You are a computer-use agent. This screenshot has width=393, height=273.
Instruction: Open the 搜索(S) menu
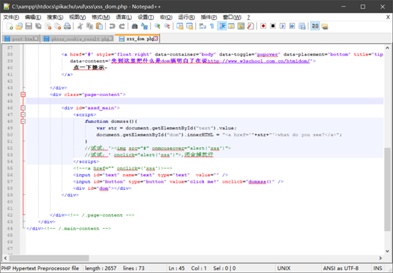click(55, 17)
